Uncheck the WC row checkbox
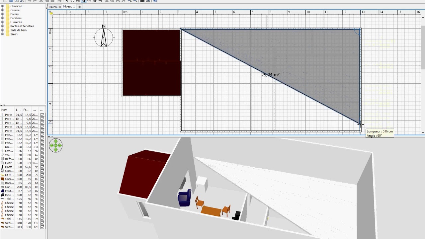The width and height of the screenshot is (425, 239). tap(42, 155)
